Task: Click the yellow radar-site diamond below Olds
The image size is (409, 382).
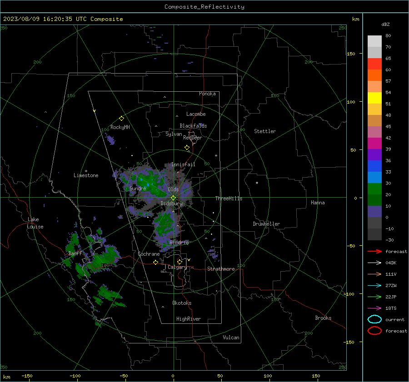Action: click(x=173, y=198)
